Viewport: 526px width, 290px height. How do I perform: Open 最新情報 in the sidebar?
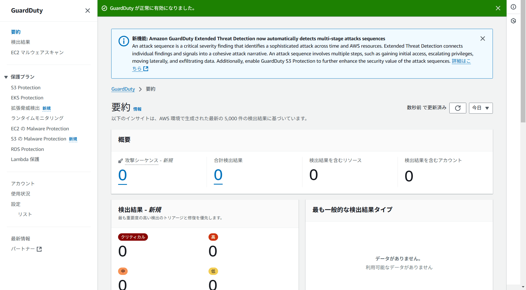point(21,239)
